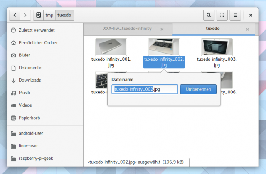Screen dimensions: 266x174
Task: Switch view with the grid icon
Action: pyautogui.click(x=222, y=15)
